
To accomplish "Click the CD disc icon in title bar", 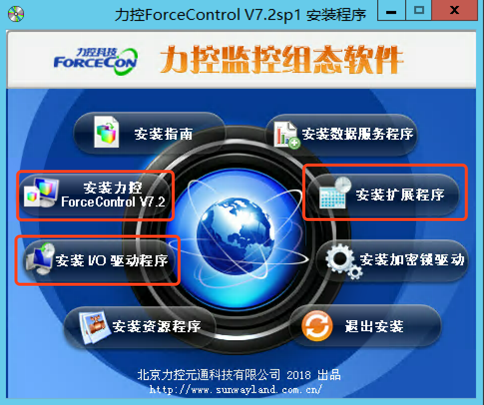I will (16, 14).
